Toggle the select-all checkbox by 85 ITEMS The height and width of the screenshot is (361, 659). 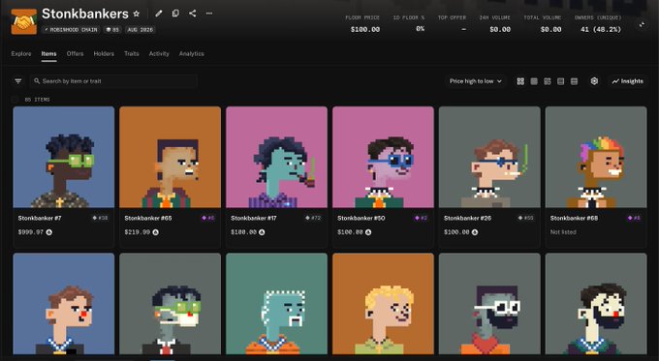point(16,100)
